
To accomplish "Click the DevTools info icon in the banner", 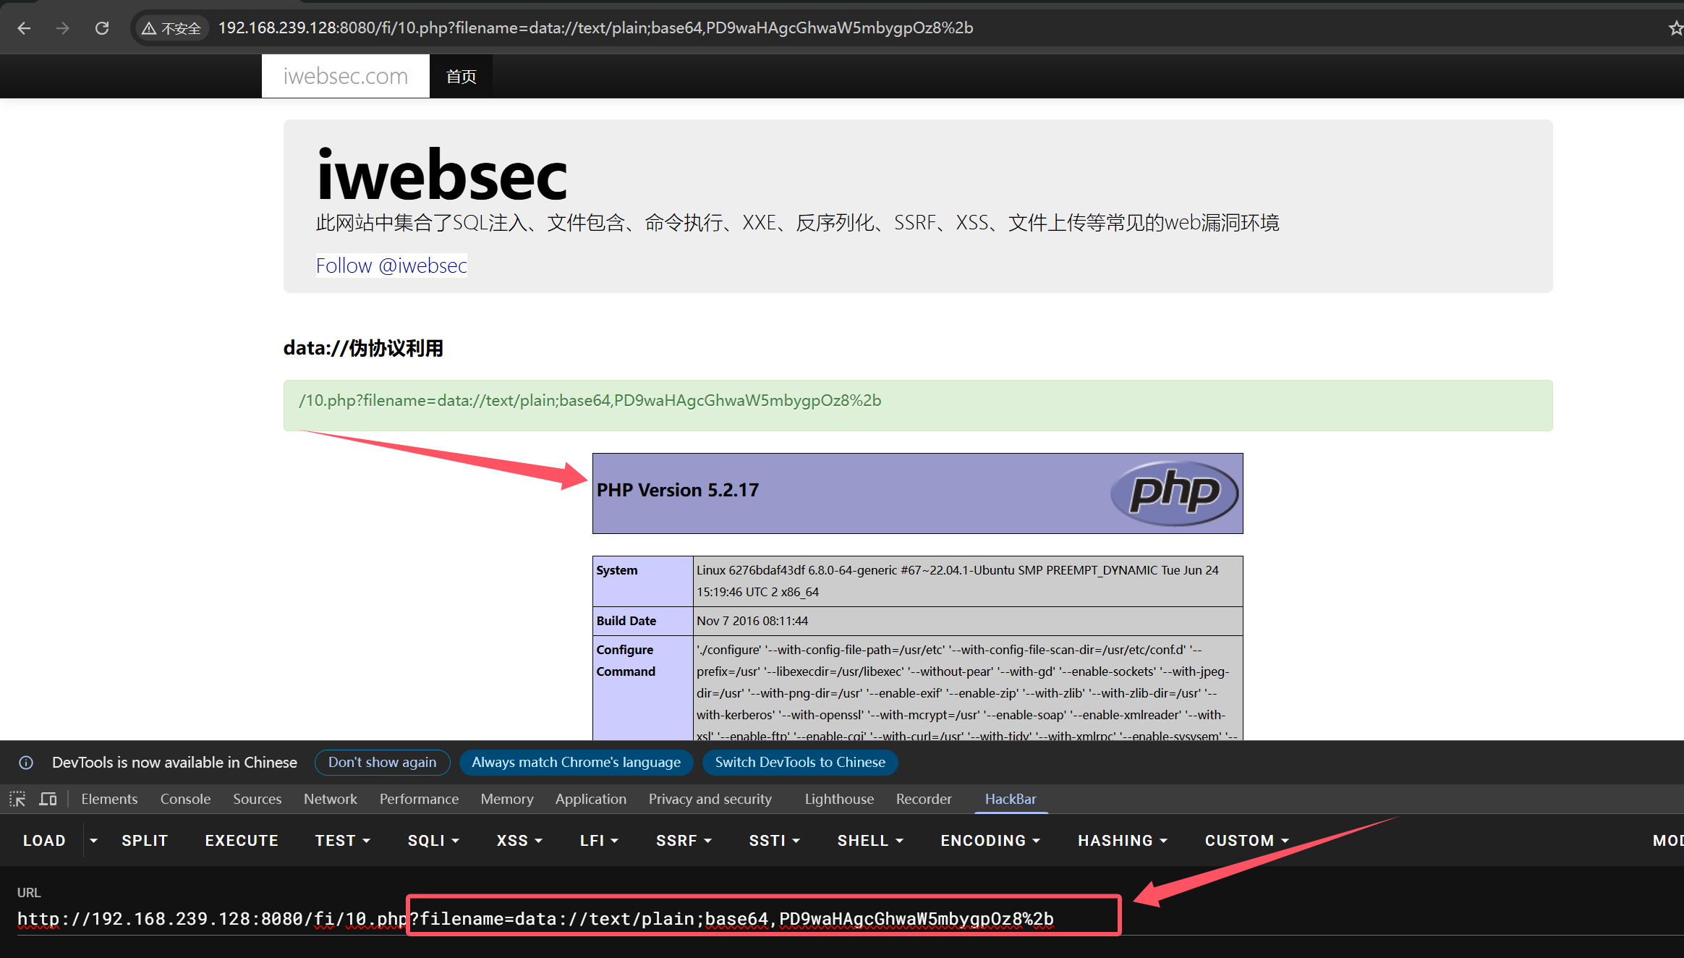I will click(x=26, y=762).
